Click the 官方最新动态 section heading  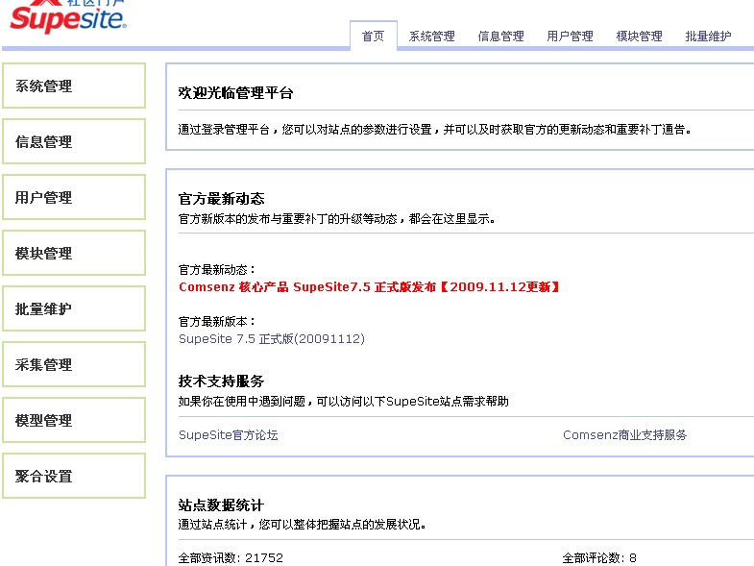click(x=221, y=199)
